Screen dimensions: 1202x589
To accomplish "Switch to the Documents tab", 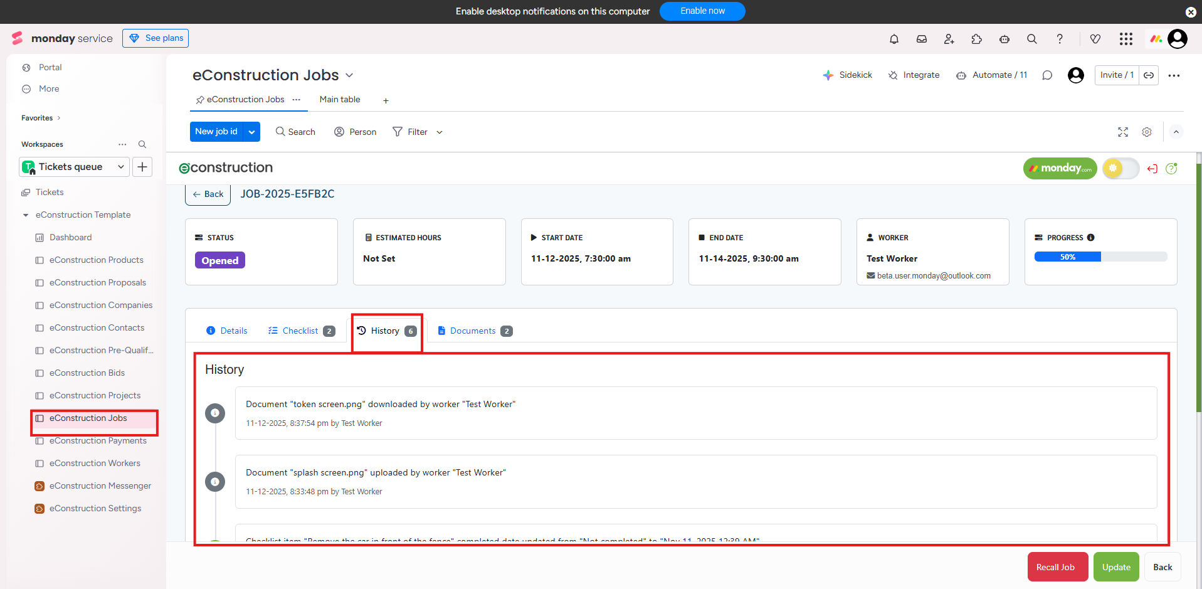I will (473, 331).
